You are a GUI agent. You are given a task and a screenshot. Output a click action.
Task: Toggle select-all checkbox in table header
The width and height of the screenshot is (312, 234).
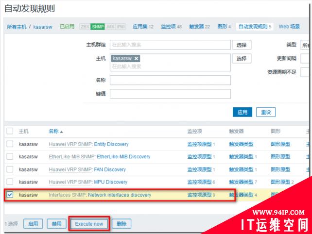10,131
